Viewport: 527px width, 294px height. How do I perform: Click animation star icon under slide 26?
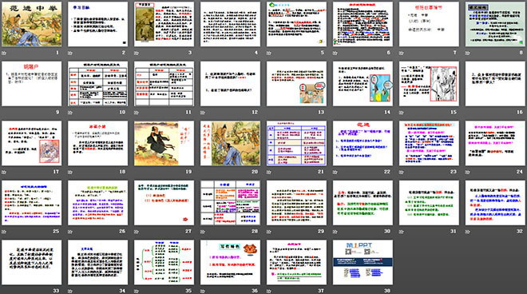tap(70, 232)
